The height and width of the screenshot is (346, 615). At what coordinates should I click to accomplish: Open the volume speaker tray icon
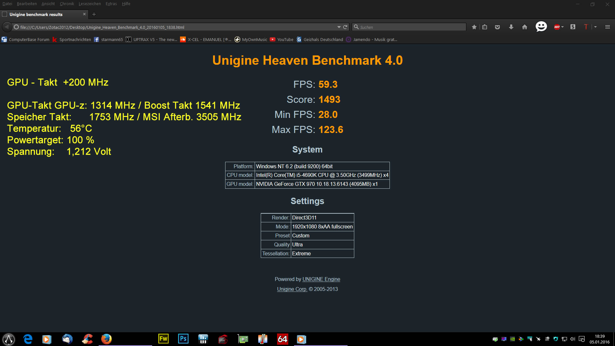pos(573,339)
